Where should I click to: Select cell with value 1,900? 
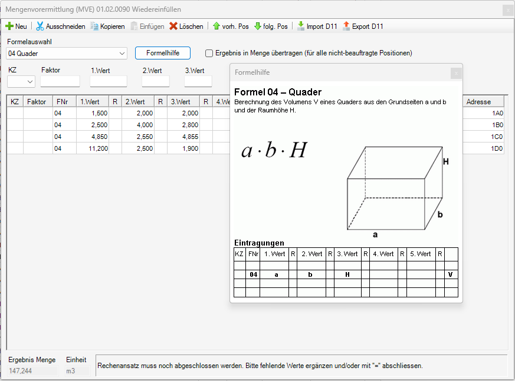point(183,148)
